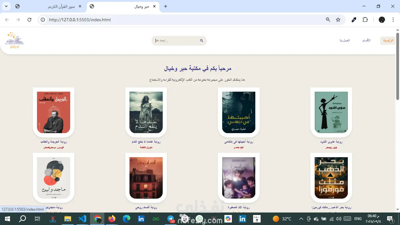Open the taskbar clock showing 06:40
Screen dimensions: 400x225
tap(373, 219)
